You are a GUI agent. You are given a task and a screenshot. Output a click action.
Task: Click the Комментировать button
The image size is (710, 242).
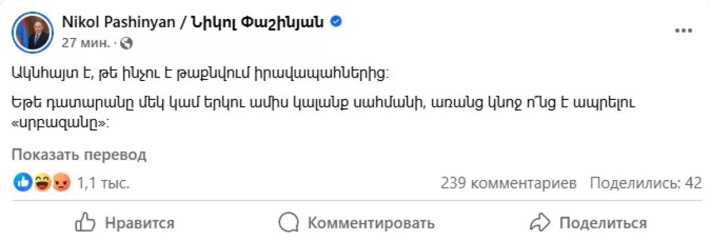pos(357,223)
